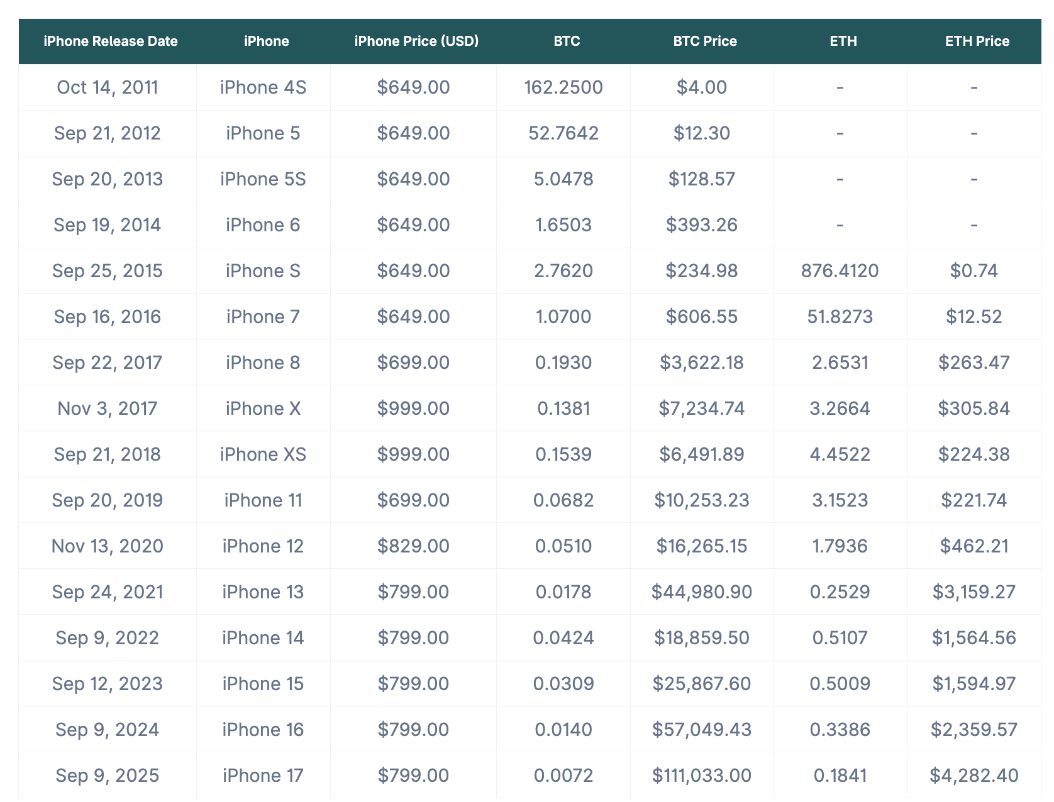Select the Sep 9, 2025 date cell
Viewport: 1054px width, 802px height.
click(108, 776)
